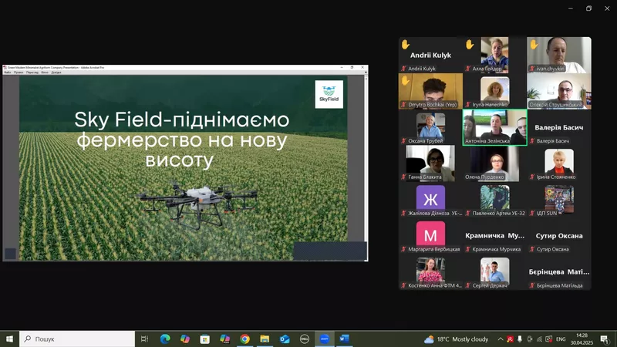The height and width of the screenshot is (347, 617).
Task: Click raised hand icon on Алла Гейдор
Action: (x=470, y=45)
